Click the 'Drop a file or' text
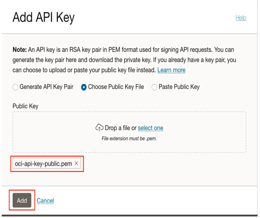The image size is (260, 218). 120,128
